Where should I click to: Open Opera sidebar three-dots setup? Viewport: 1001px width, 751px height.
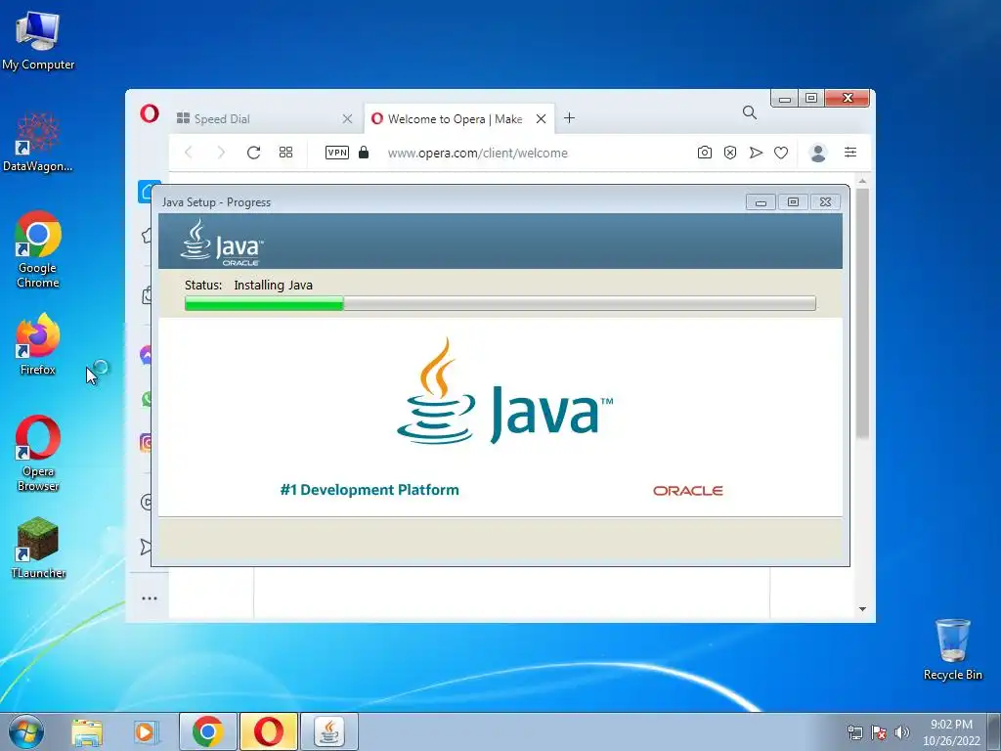tap(150, 598)
